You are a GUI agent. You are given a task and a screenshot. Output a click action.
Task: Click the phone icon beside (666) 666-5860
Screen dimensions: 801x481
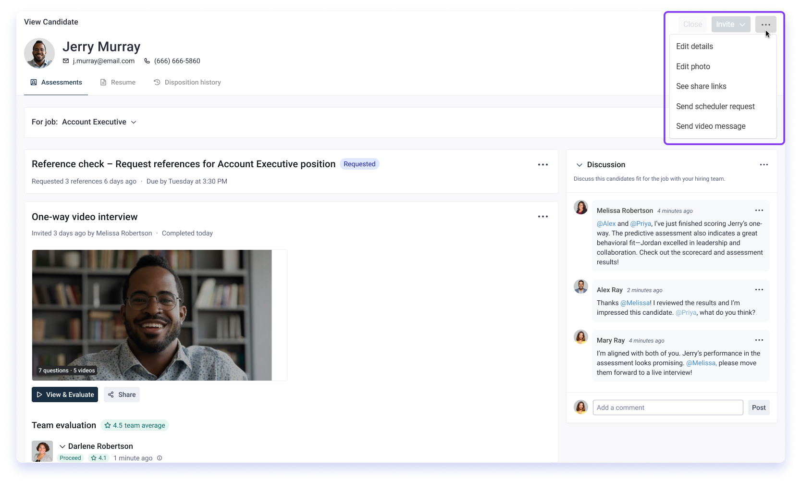[147, 61]
